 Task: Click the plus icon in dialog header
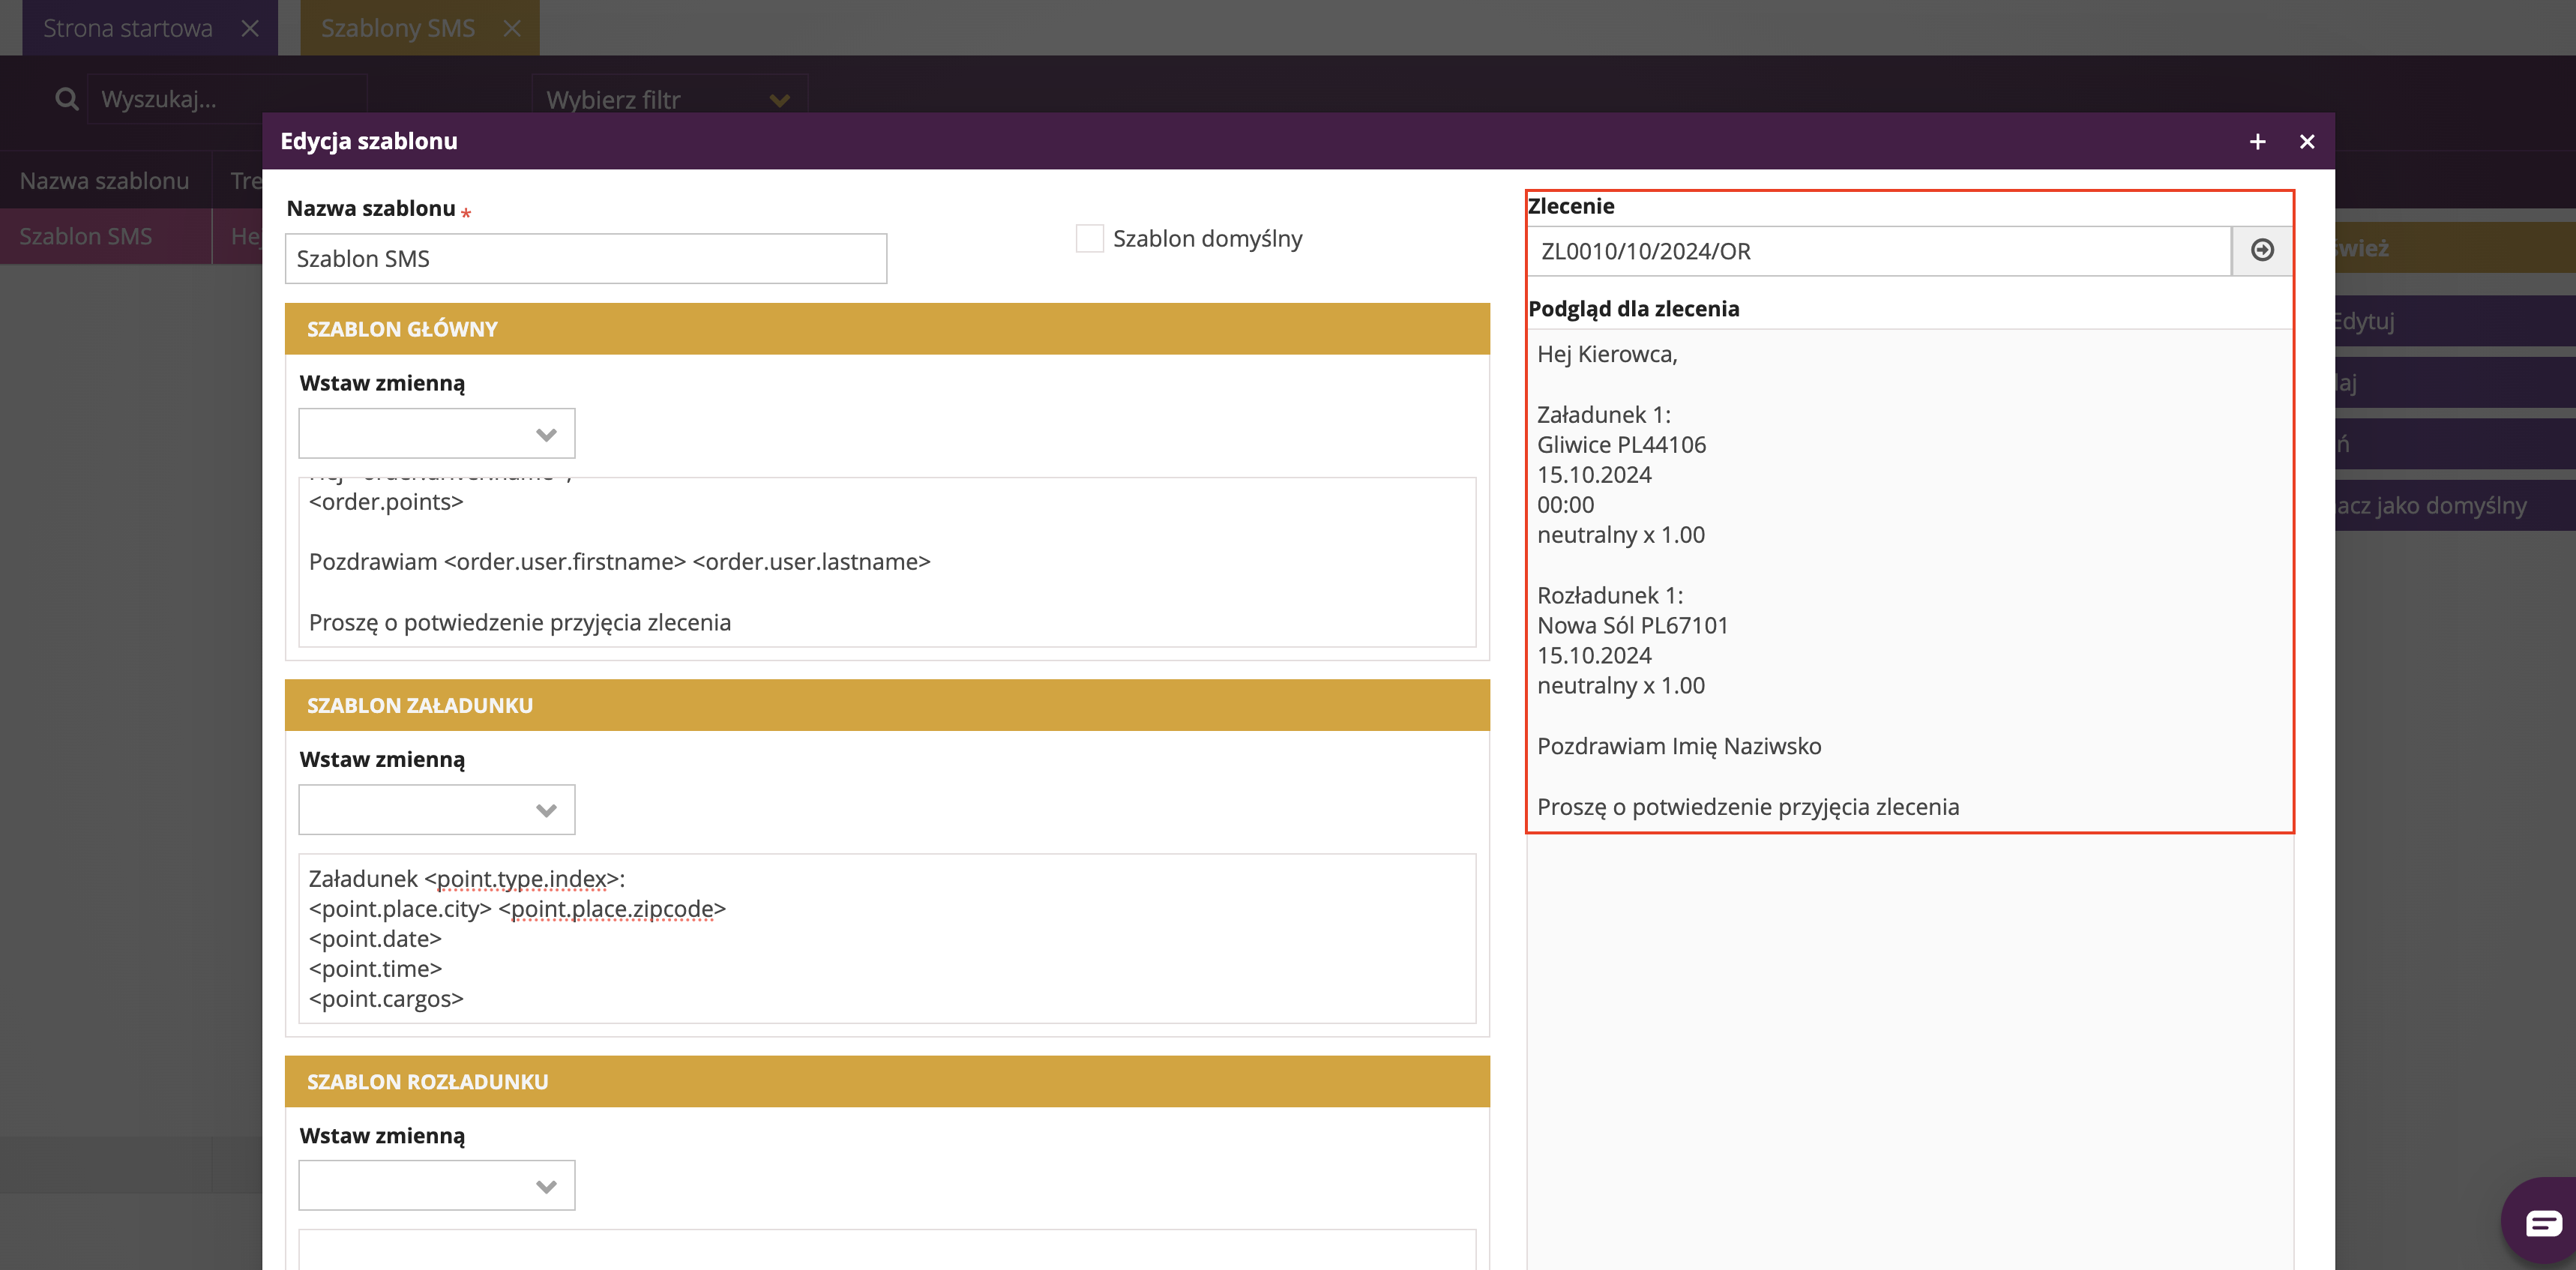pos(2257,142)
